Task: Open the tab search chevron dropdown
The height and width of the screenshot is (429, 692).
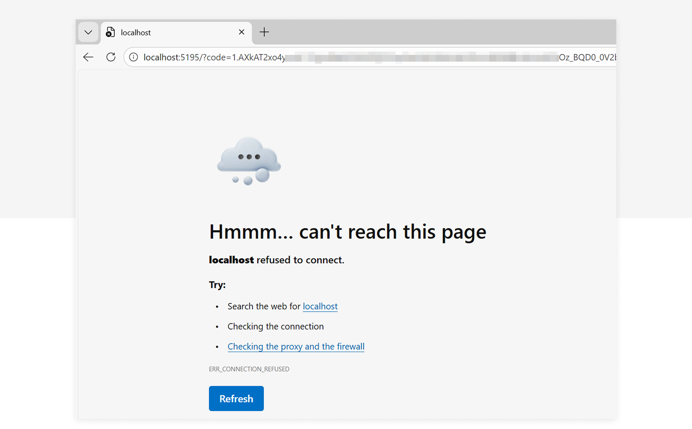Action: click(x=88, y=32)
